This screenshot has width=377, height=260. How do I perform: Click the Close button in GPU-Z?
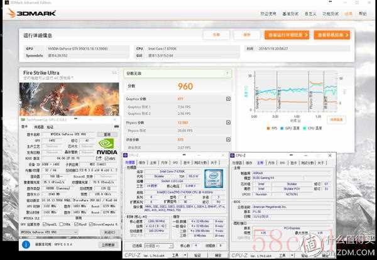(x=109, y=232)
